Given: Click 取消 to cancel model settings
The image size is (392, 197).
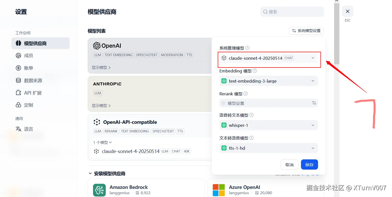Looking at the screenshot, I should pos(289,165).
